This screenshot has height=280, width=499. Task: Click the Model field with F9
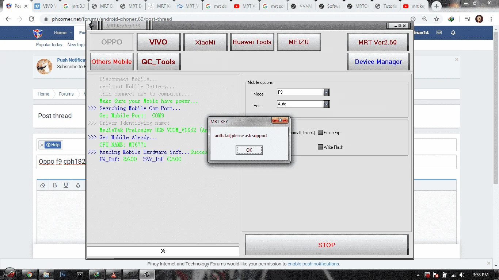(x=300, y=93)
